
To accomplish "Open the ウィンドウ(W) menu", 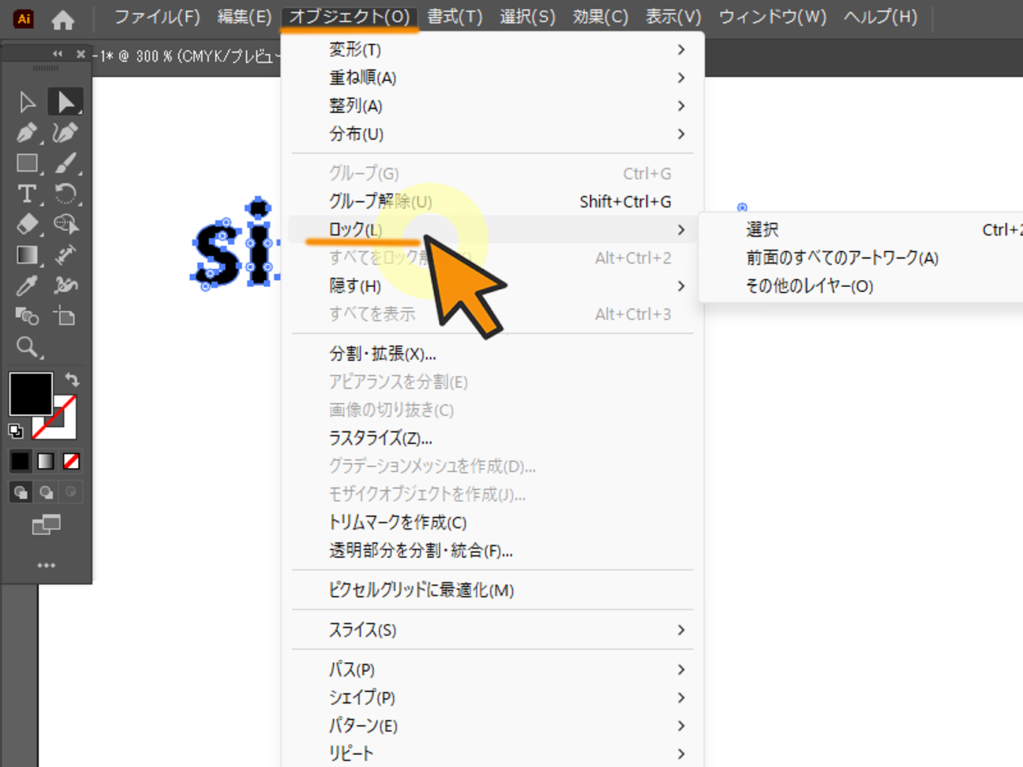I will (773, 16).
